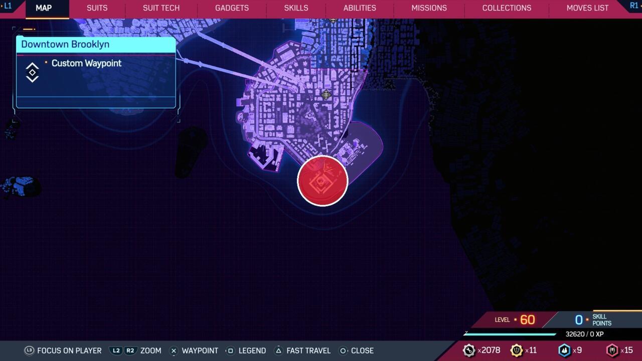View the Moves List tab
Image resolution: width=642 pixels, height=361 pixels.
(587, 8)
